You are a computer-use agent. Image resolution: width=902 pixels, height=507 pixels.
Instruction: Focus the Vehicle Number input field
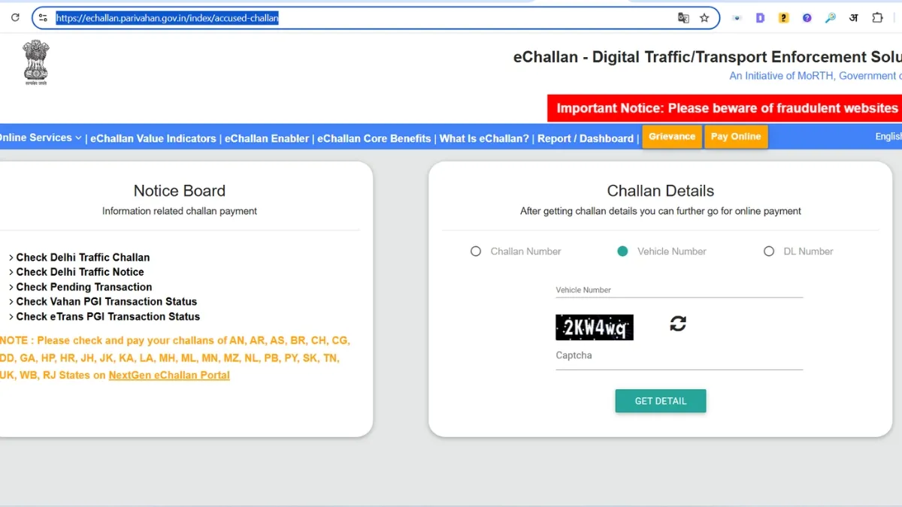[680, 290]
